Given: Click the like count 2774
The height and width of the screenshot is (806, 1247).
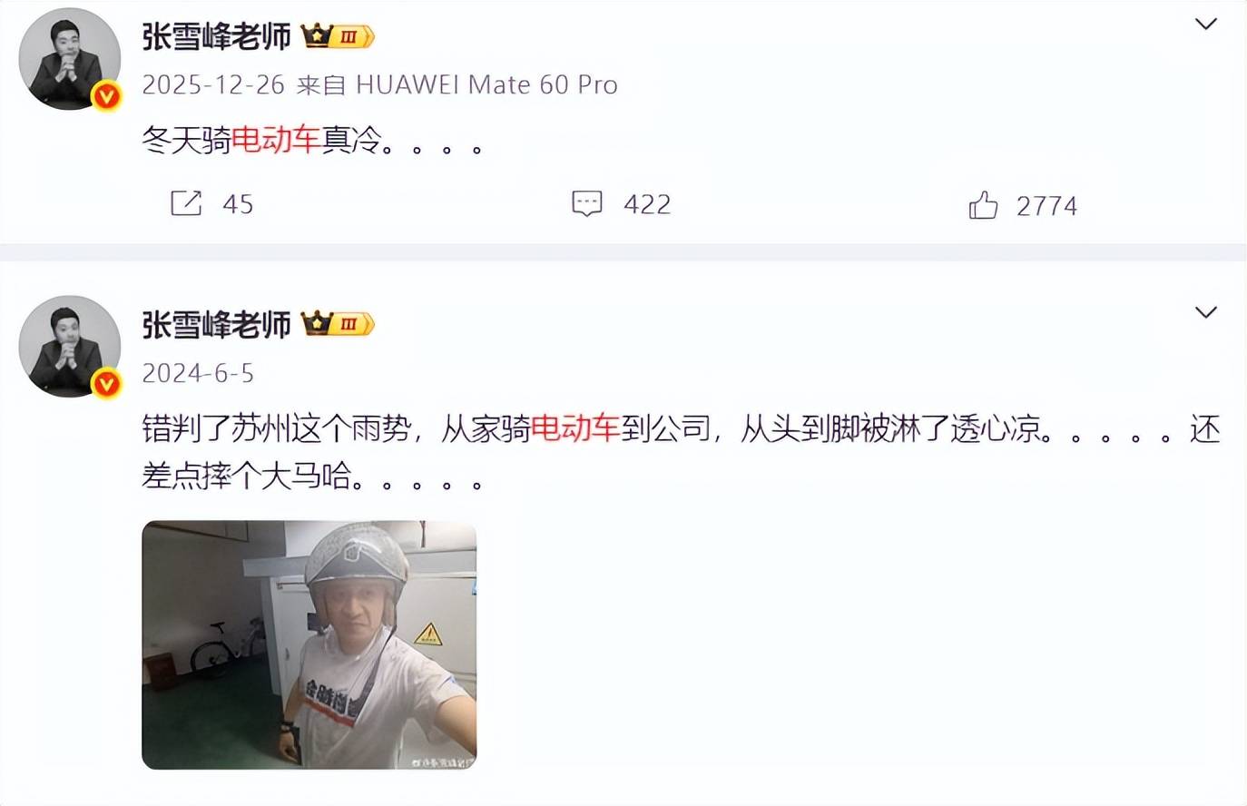Looking at the screenshot, I should 1046,206.
